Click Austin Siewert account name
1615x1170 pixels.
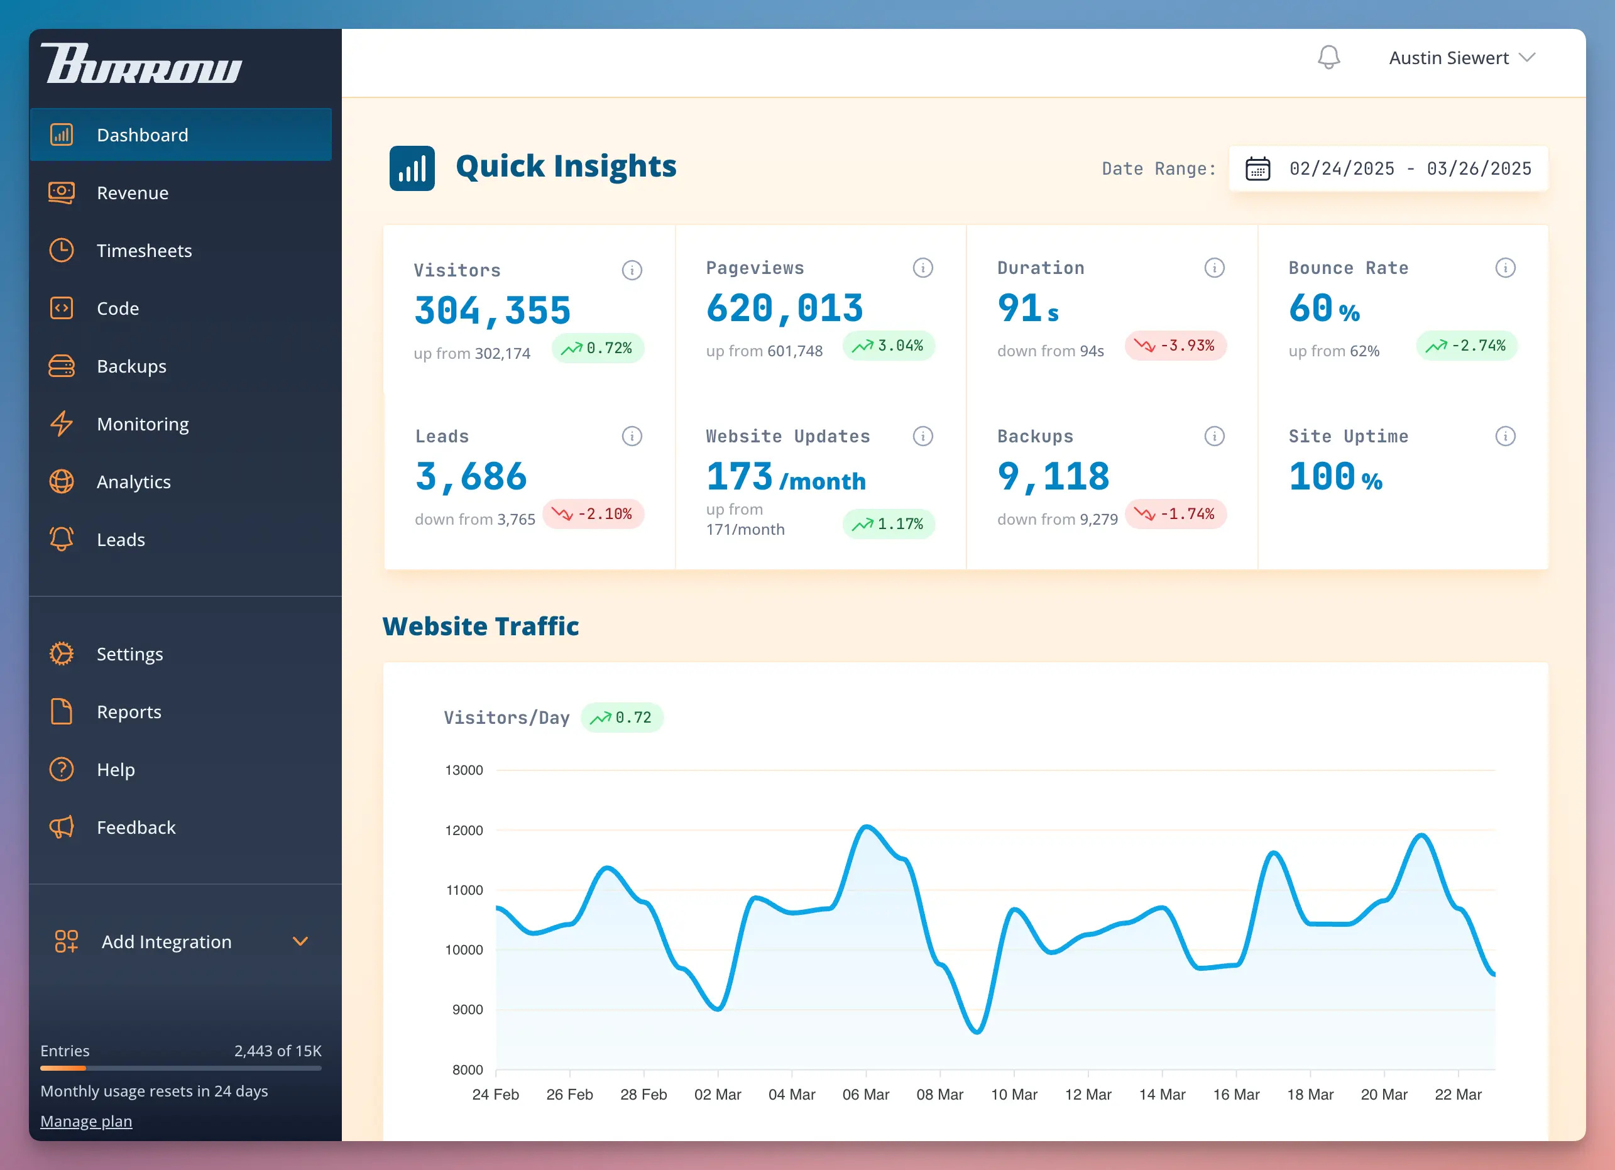1448,58
